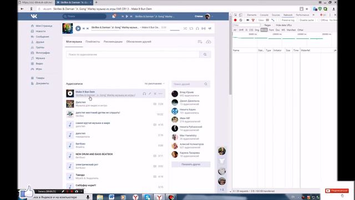This screenshot has height=200, width=355.
Task: Switch to the Рекомендации tab
Action: pos(113,42)
